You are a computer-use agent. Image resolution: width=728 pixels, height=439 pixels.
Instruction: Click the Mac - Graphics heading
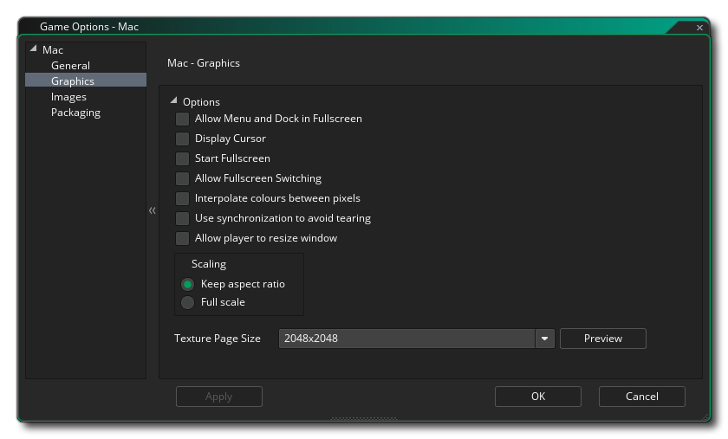coord(204,63)
